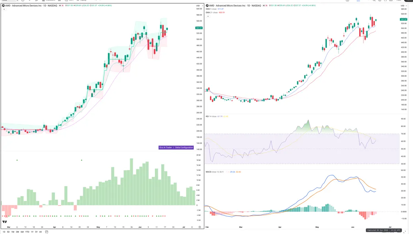Select 1Y date range
413x234 pixels.
click(32, 232)
